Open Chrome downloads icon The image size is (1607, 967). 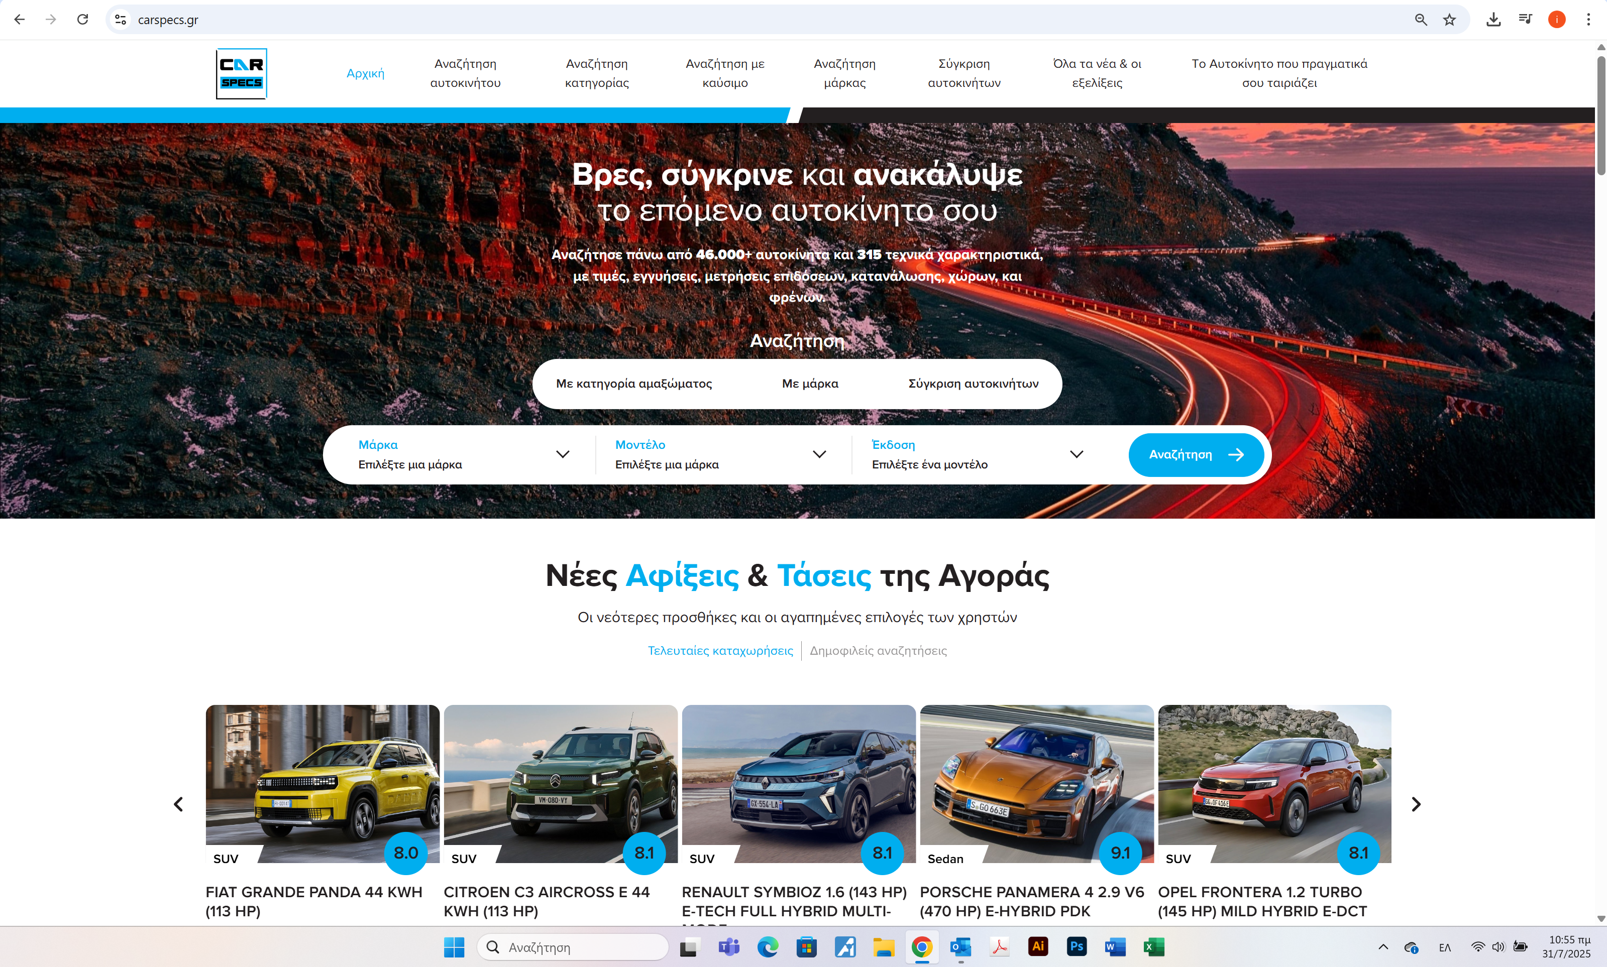coord(1493,20)
